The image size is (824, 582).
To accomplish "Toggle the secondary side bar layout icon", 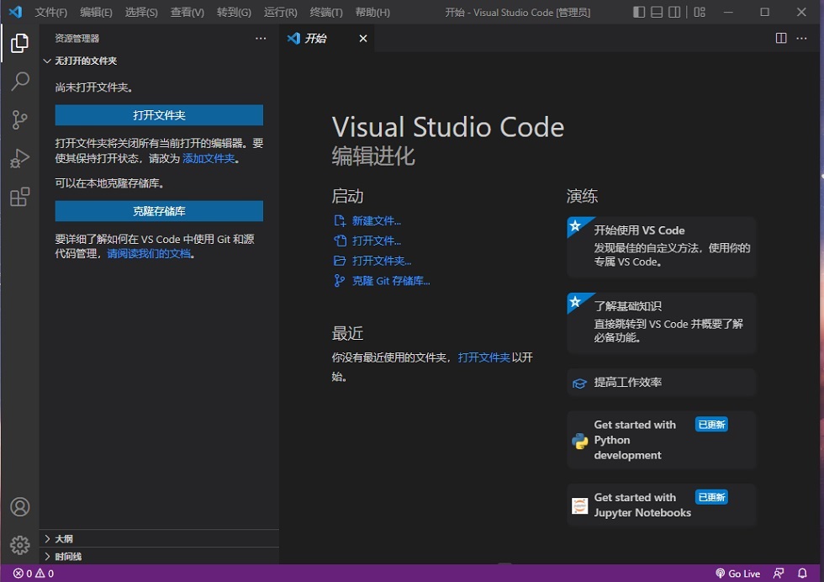I will (674, 12).
